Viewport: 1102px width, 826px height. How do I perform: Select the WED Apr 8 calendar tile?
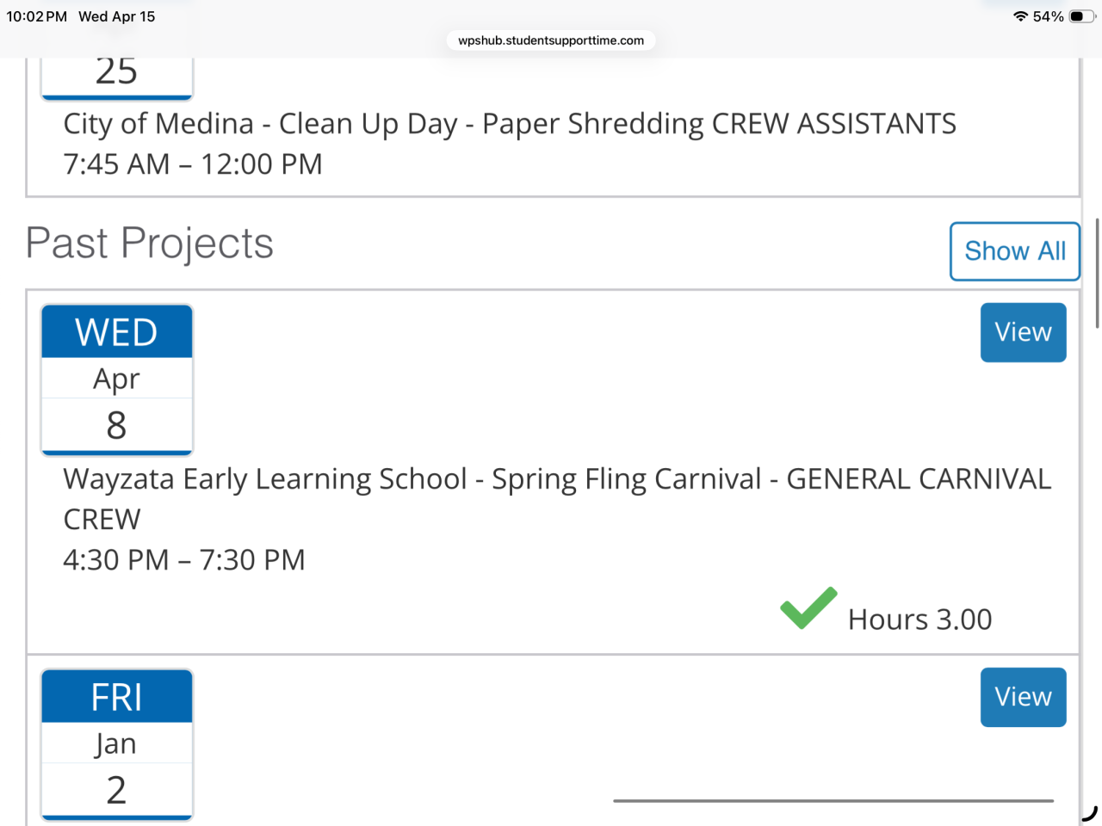[x=117, y=379]
